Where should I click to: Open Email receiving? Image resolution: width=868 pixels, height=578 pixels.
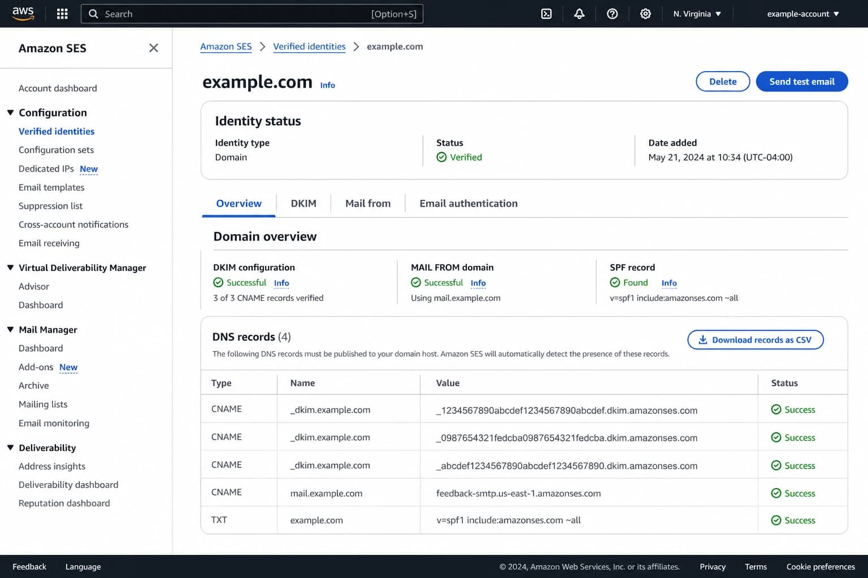49,243
